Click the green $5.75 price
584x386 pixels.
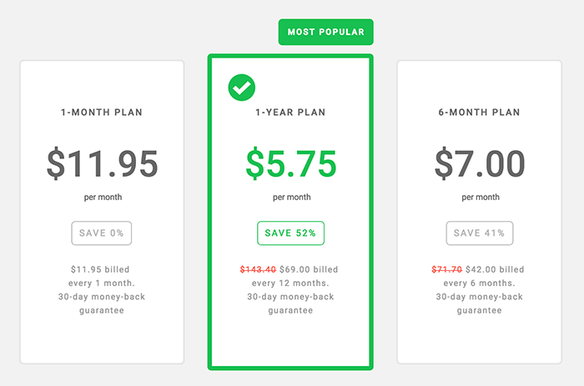(291, 163)
